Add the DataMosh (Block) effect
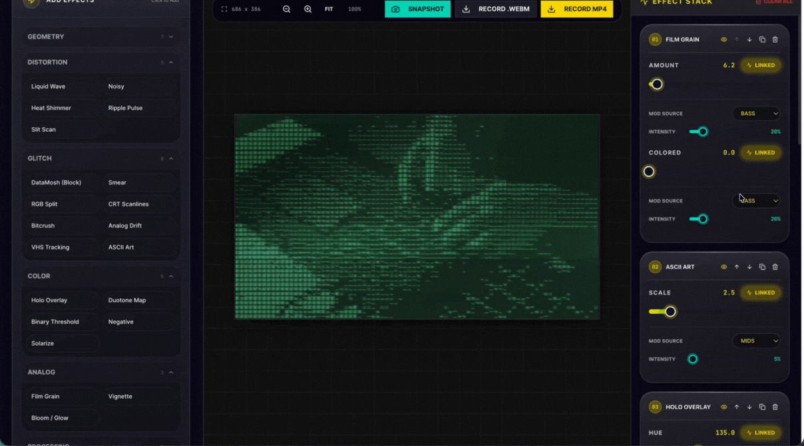The image size is (804, 446). click(62, 182)
